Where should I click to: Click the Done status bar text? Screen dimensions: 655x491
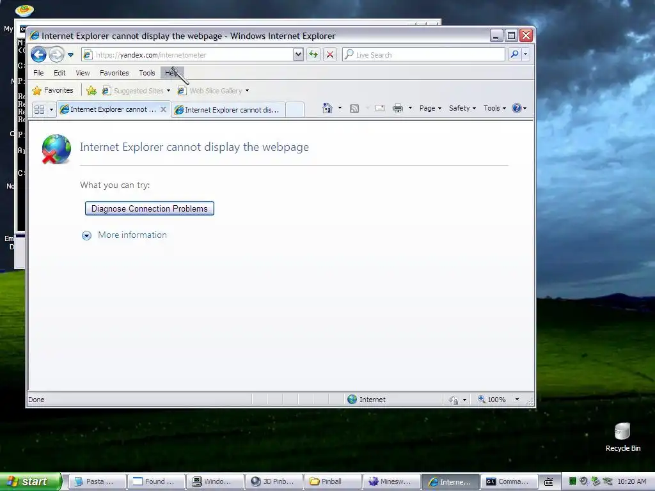(x=36, y=400)
